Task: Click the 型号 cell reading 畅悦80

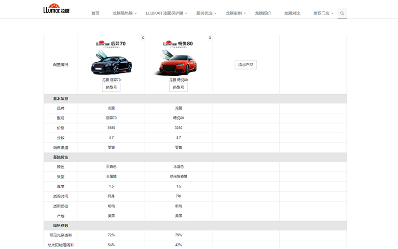Action: point(178,118)
